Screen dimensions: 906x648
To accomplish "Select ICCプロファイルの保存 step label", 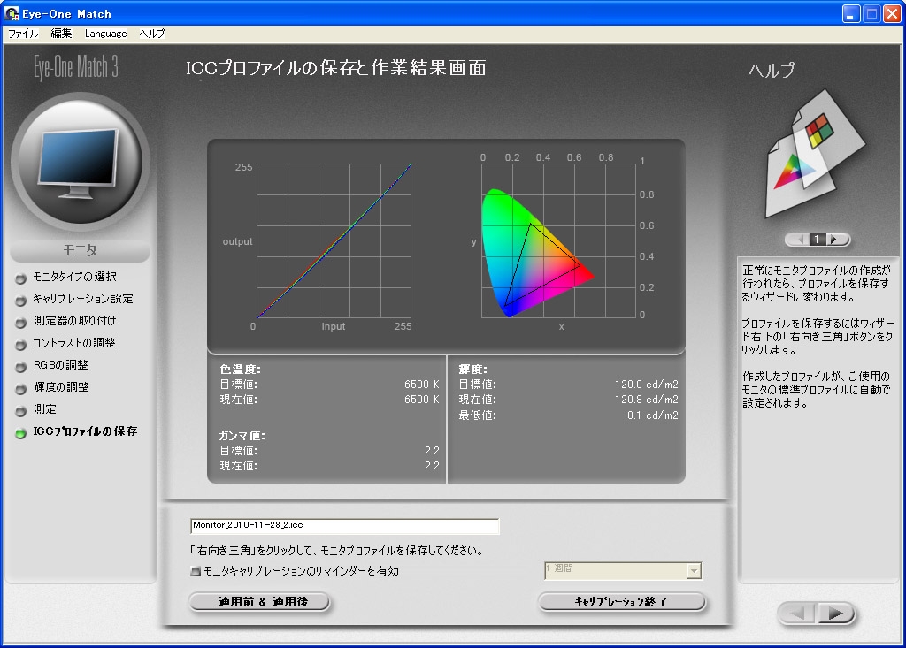I will click(x=85, y=431).
